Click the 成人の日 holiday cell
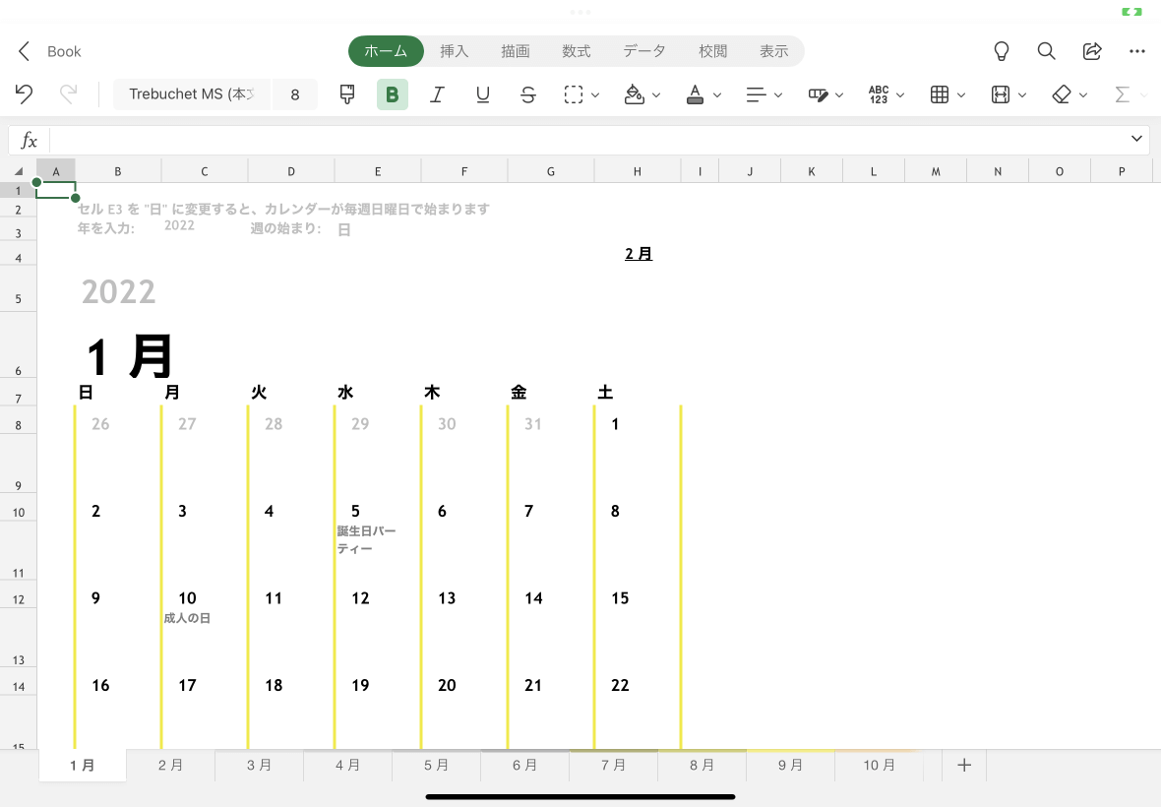 [x=187, y=617]
